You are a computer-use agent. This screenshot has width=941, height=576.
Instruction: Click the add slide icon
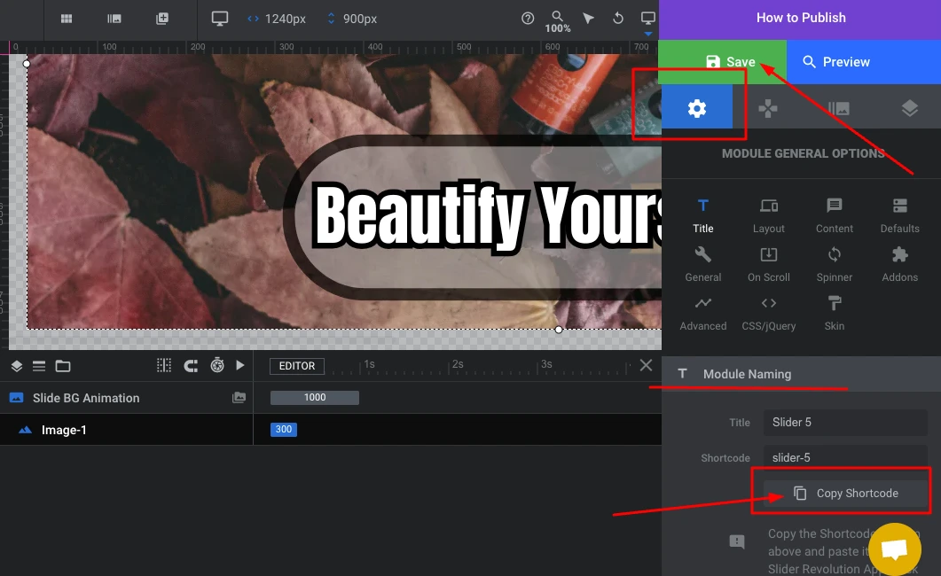pyautogui.click(x=162, y=19)
